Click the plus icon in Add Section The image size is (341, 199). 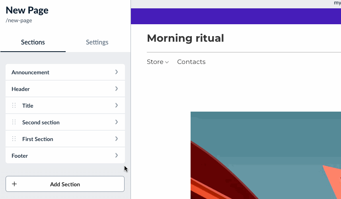pos(15,184)
